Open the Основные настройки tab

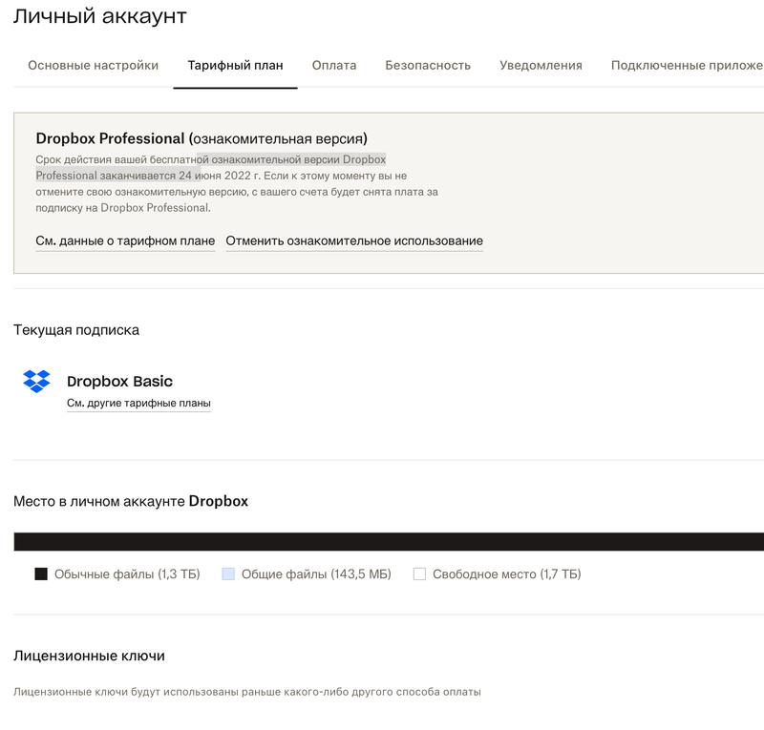(x=93, y=66)
